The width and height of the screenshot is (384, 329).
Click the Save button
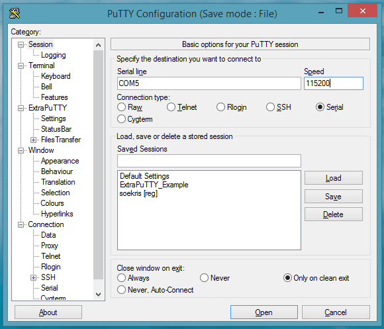click(x=334, y=197)
